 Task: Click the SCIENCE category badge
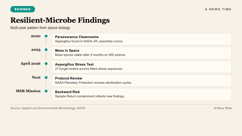[x=23, y=9]
